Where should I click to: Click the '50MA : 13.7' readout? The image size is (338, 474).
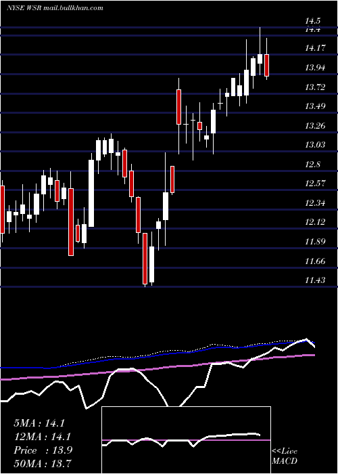click(x=43, y=463)
